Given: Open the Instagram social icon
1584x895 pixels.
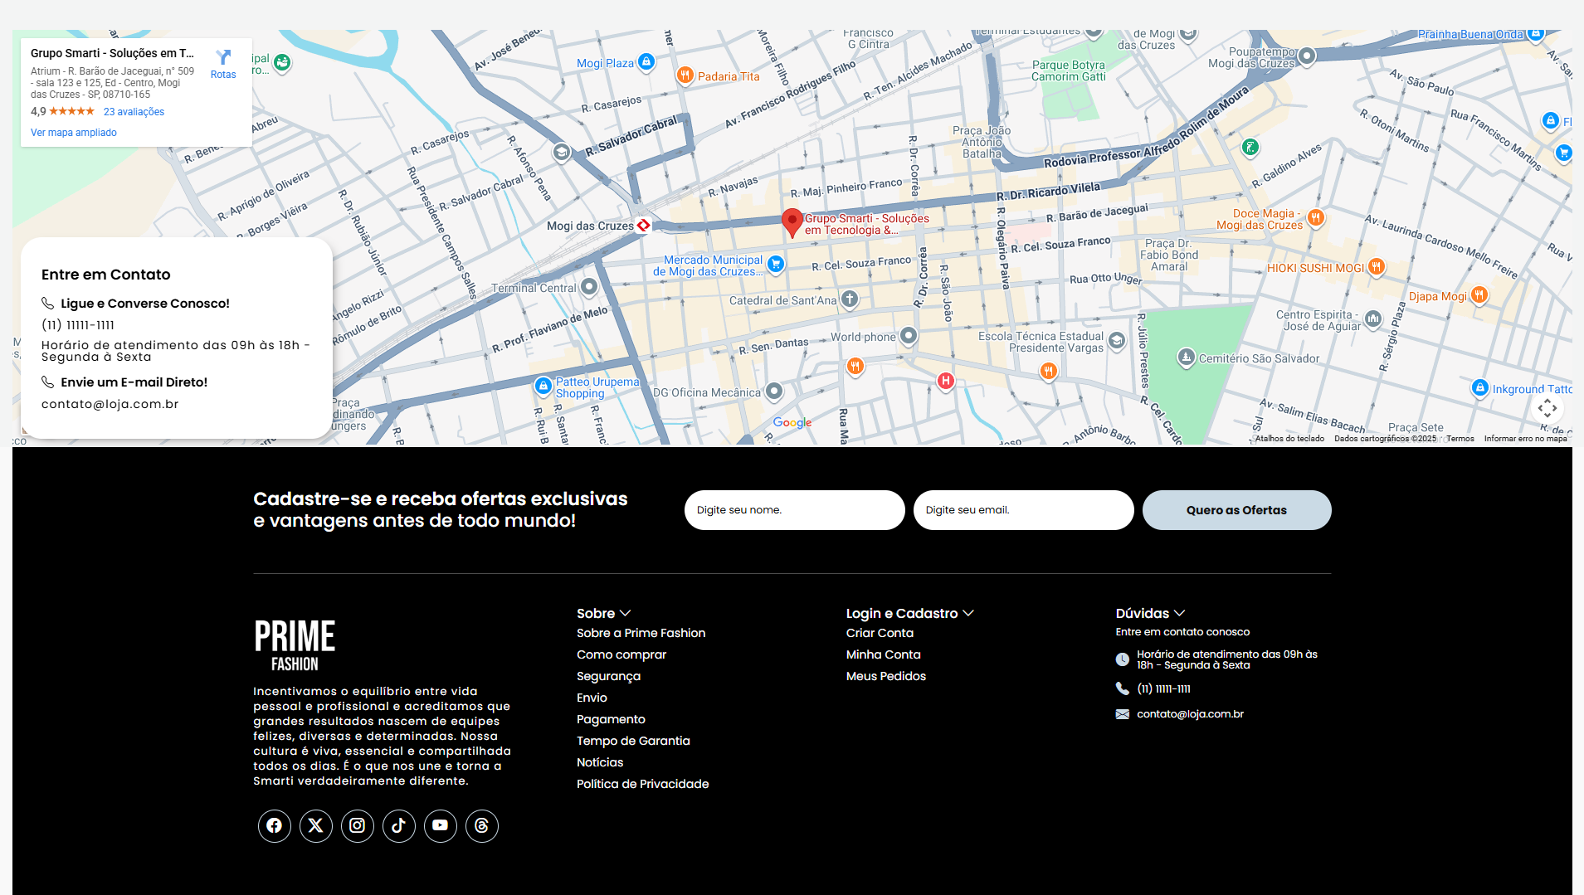Looking at the screenshot, I should tap(358, 825).
